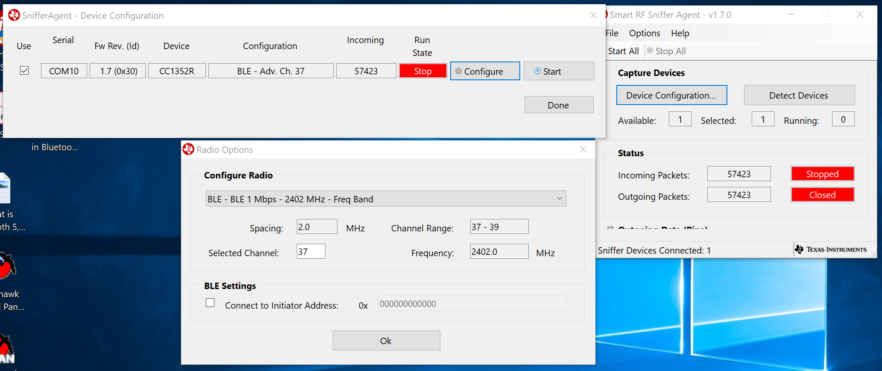This screenshot has width=882, height=371.
Task: Toggle the Use checkbox for COM10
Action: (x=24, y=70)
